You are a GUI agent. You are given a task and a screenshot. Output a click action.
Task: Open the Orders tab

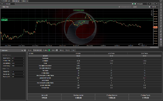55,50
